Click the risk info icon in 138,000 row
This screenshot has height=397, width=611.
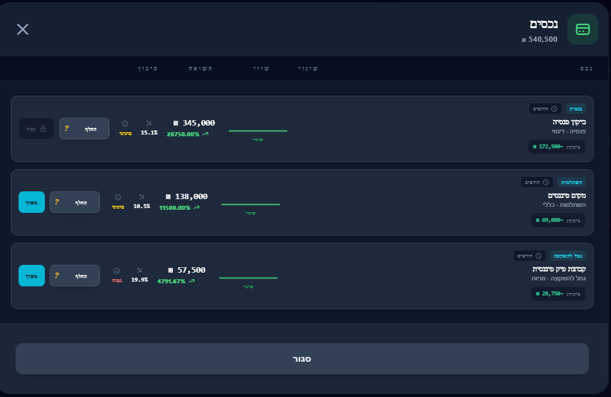pos(118,197)
